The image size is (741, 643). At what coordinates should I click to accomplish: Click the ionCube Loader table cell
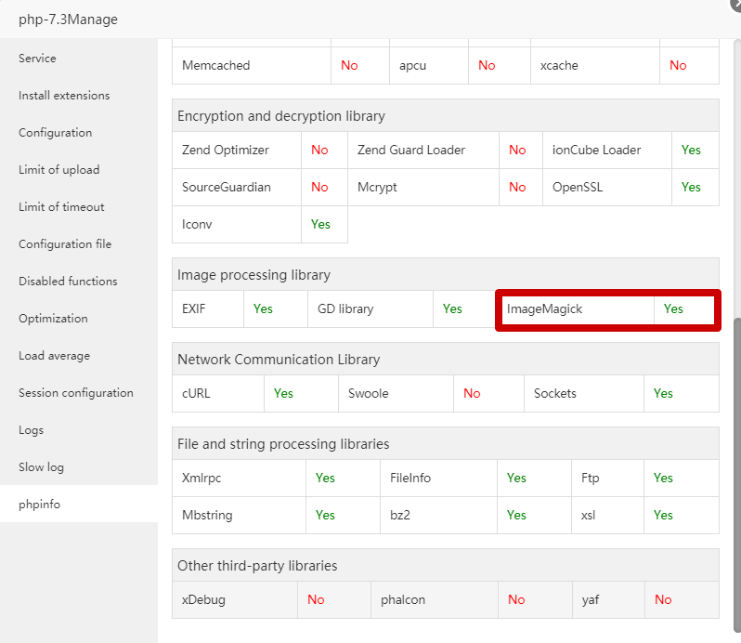(x=596, y=151)
